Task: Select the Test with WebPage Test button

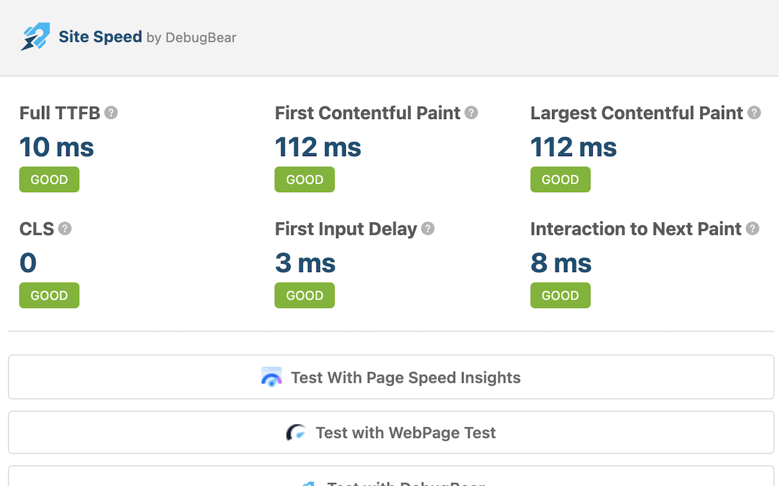Action: click(x=389, y=433)
